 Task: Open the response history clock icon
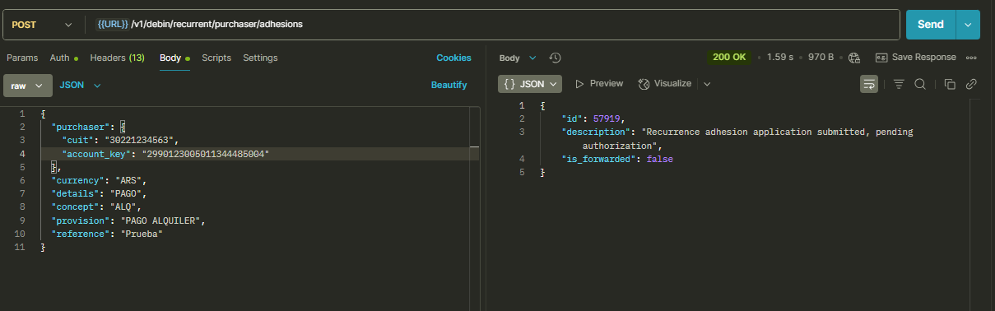[x=555, y=58]
